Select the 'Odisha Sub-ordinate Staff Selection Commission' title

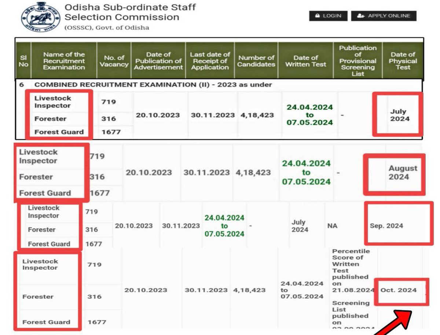coord(130,12)
